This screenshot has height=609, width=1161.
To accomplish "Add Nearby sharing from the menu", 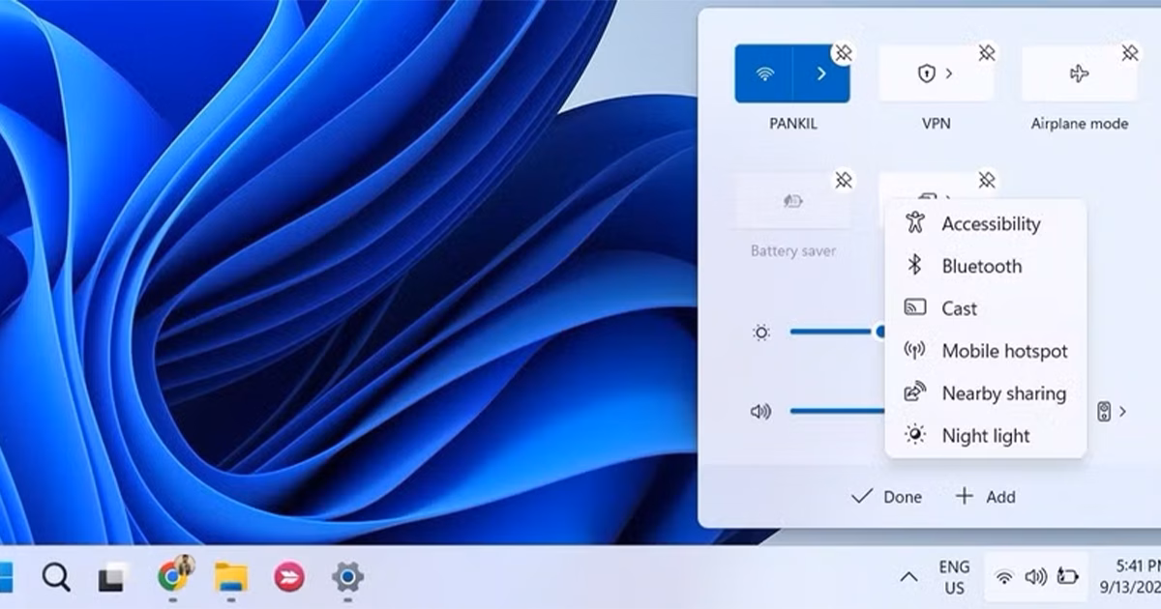I will (x=986, y=393).
